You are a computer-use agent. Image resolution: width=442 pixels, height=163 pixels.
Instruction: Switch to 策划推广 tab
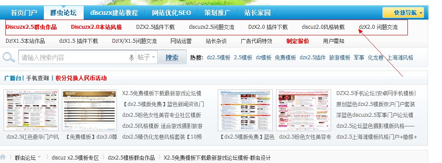(x=217, y=13)
